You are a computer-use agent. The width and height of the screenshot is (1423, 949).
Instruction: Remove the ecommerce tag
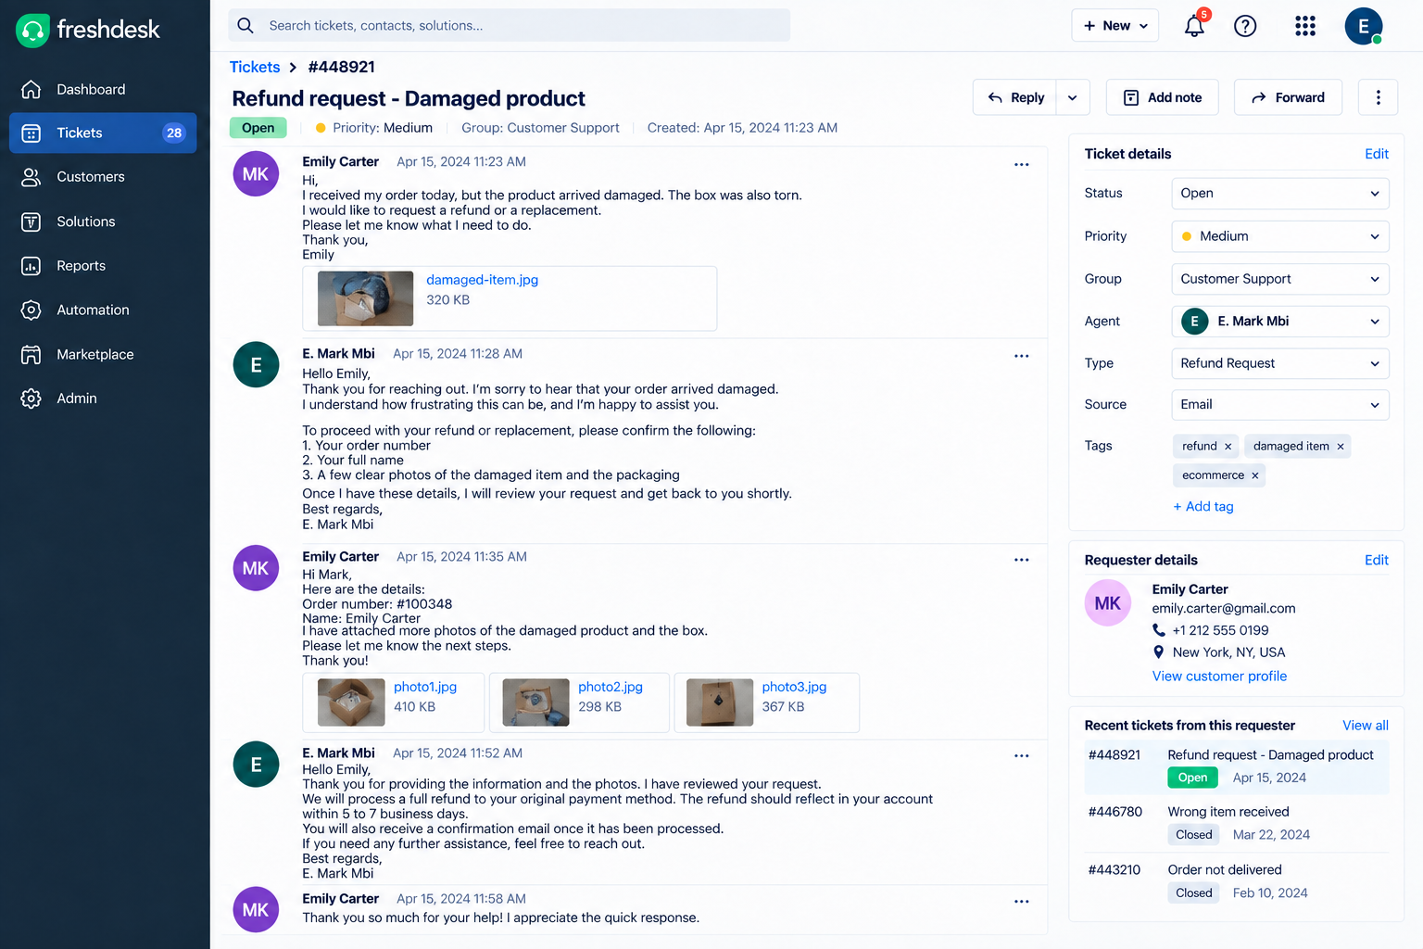tap(1255, 475)
